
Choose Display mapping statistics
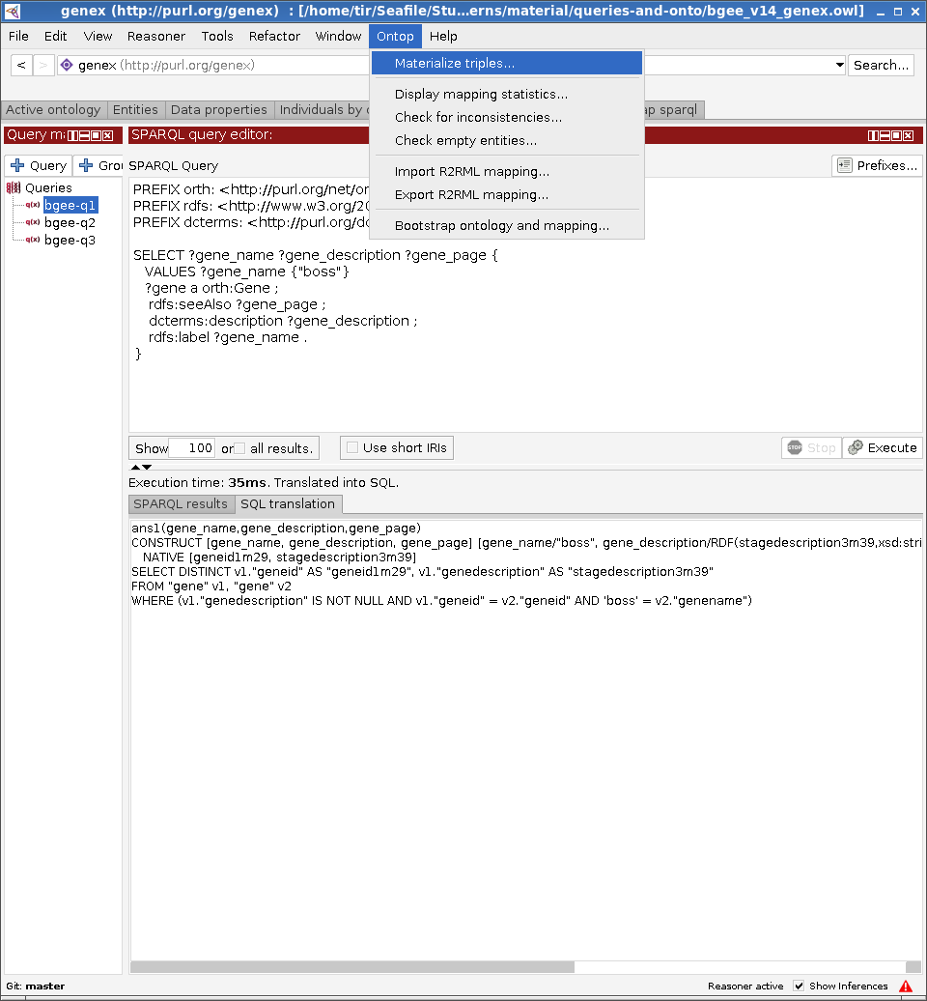pyautogui.click(x=507, y=95)
